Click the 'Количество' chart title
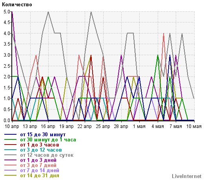204x180 pixels. click(x=17, y=5)
